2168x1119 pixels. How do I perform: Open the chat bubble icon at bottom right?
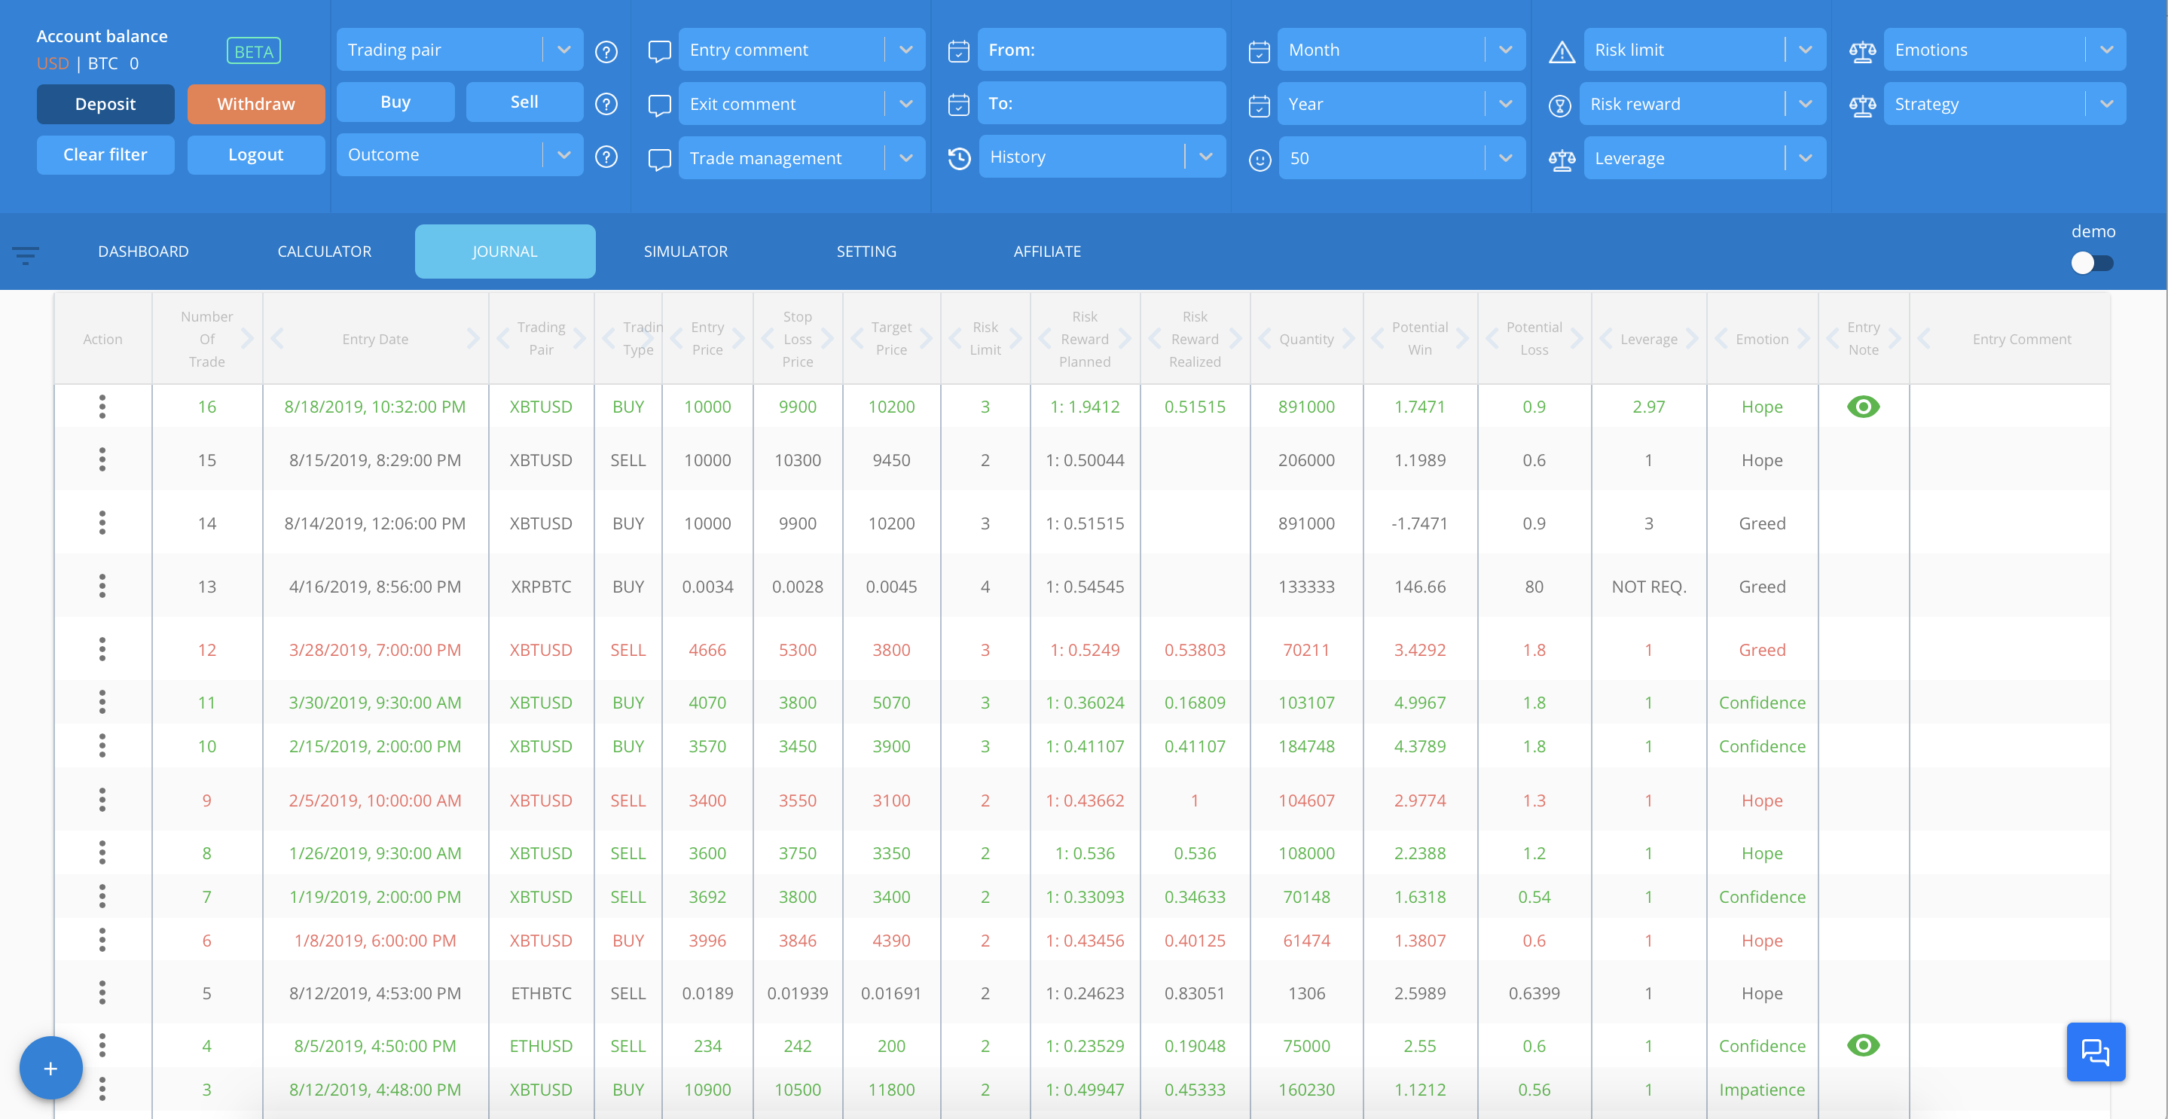(x=2096, y=1052)
